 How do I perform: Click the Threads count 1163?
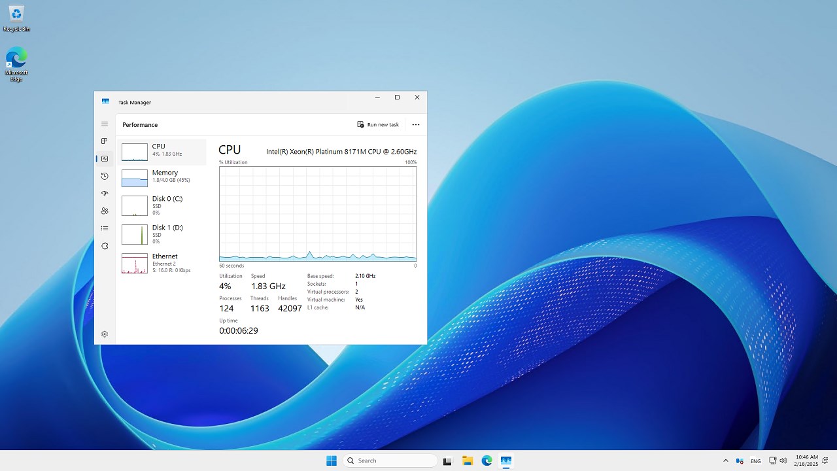tap(260, 308)
